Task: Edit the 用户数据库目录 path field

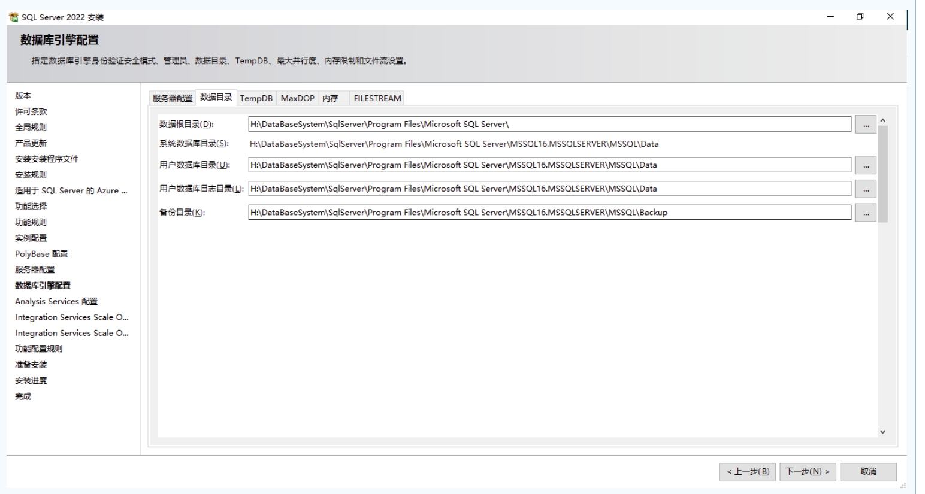Action: pos(549,165)
